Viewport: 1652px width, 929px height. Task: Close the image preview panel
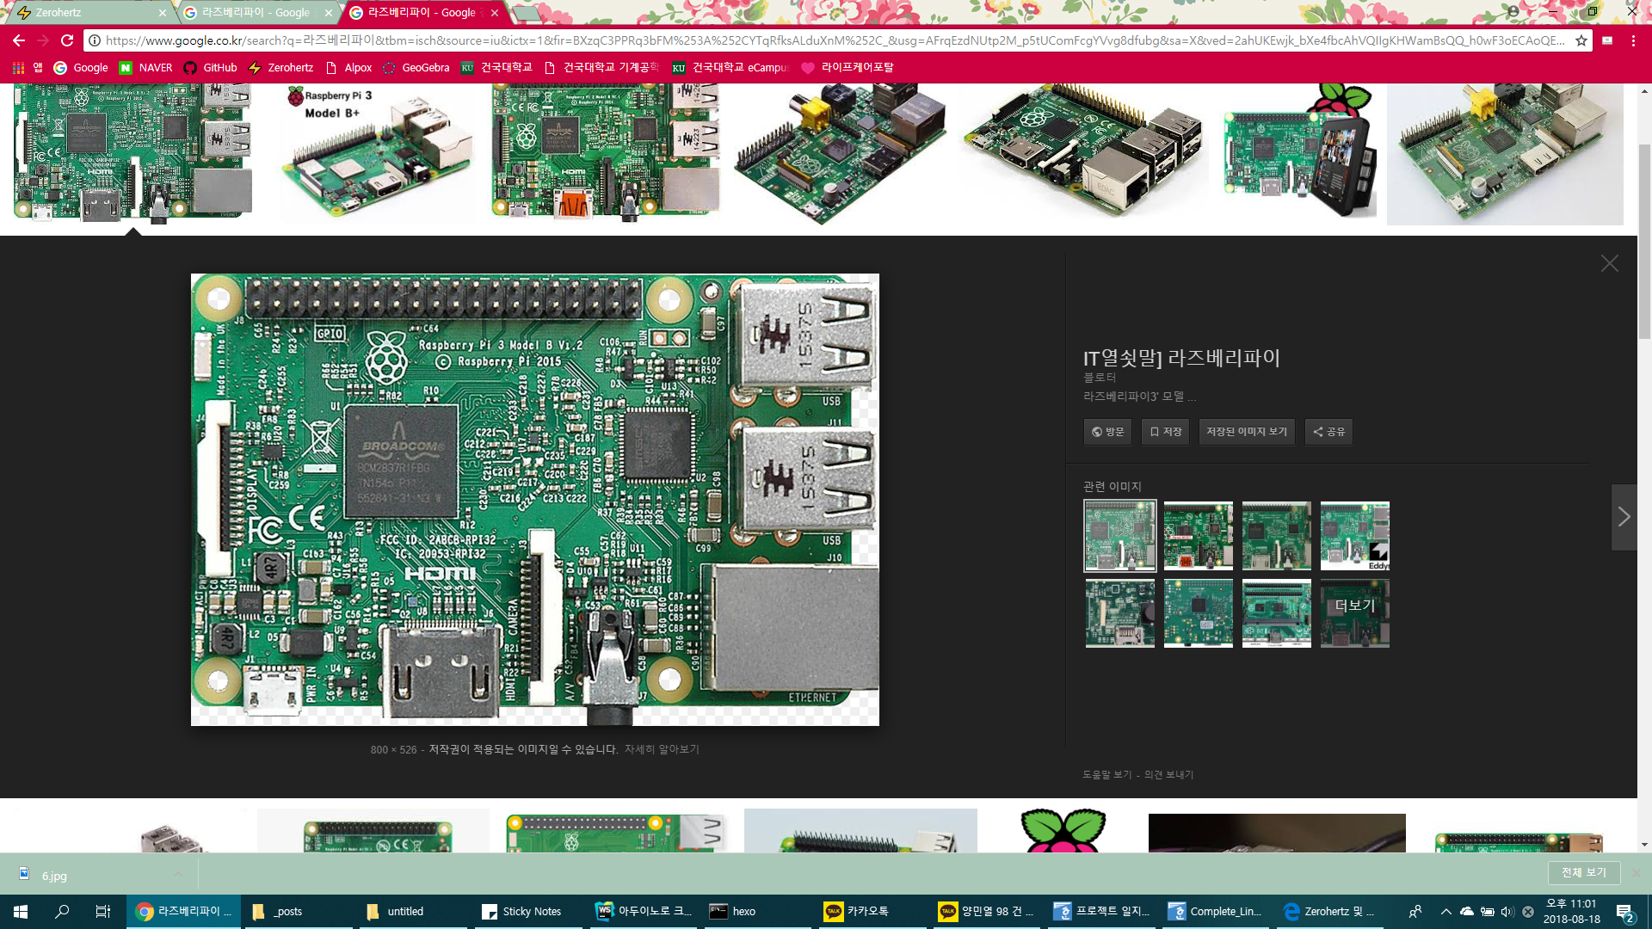pos(1610,263)
